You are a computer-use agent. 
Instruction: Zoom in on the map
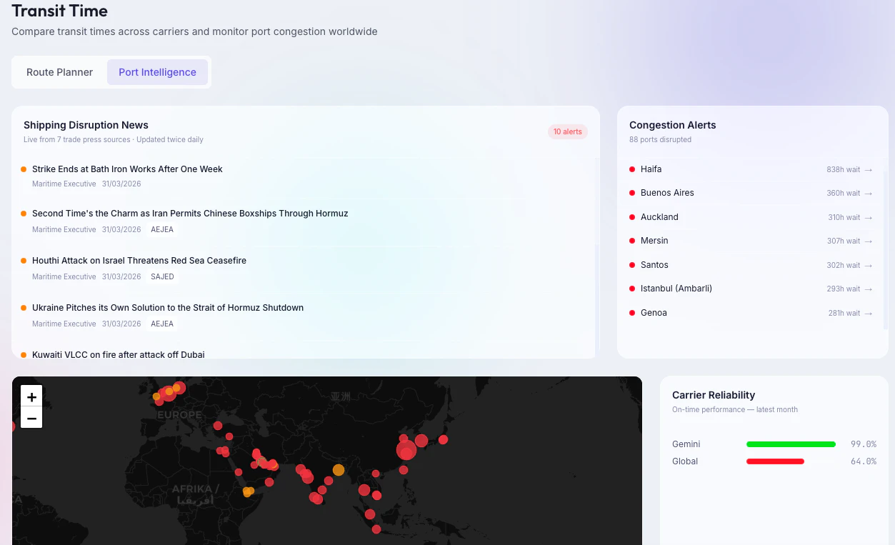(31, 396)
